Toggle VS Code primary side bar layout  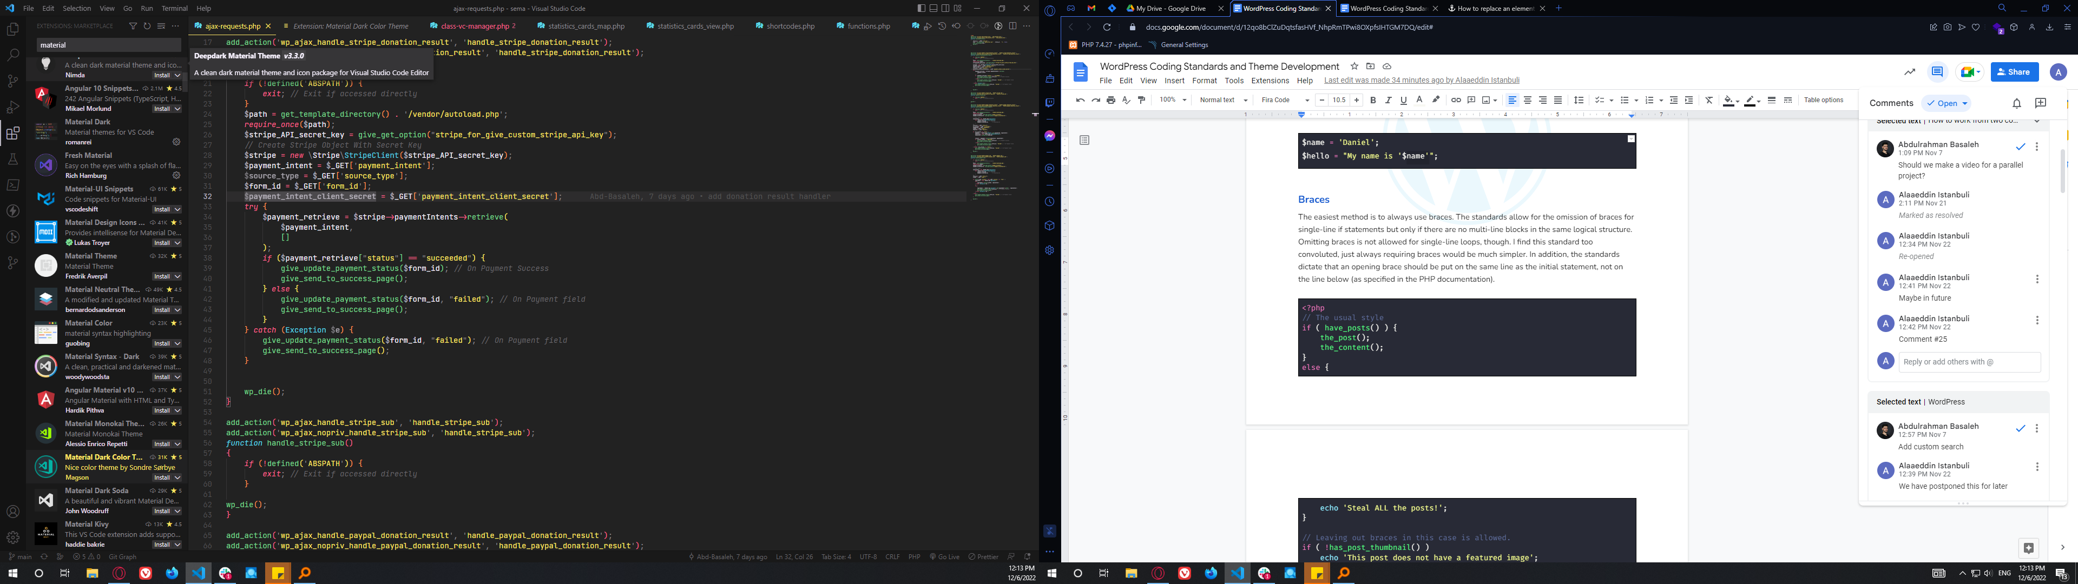click(921, 8)
